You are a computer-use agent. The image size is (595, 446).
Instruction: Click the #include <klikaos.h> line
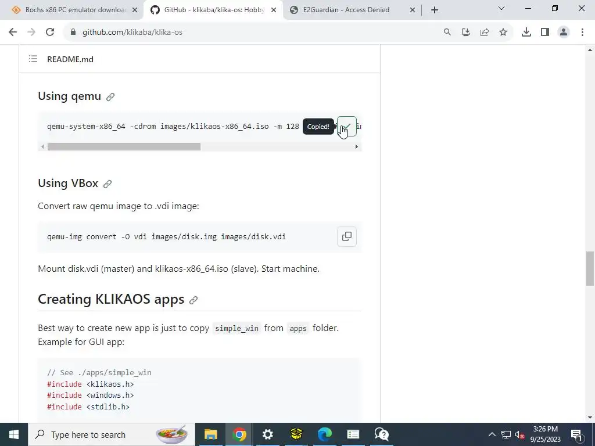click(x=90, y=384)
